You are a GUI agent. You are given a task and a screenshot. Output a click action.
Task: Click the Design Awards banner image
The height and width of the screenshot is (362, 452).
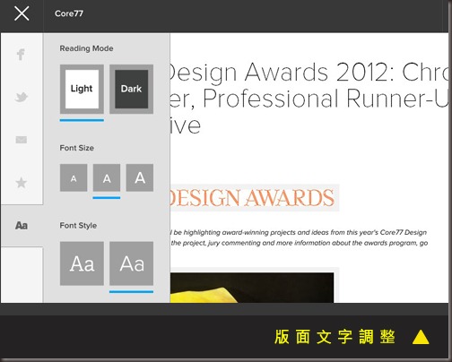coord(255,198)
